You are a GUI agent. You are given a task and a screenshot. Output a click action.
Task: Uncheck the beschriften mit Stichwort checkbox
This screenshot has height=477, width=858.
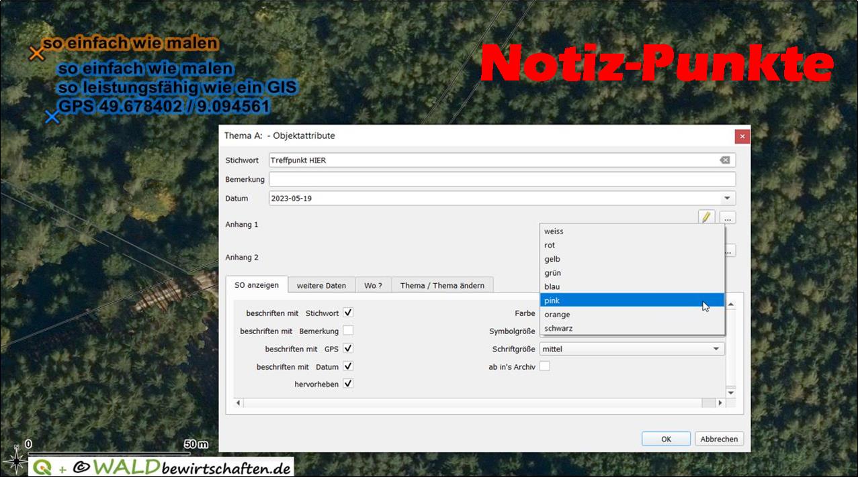348,313
